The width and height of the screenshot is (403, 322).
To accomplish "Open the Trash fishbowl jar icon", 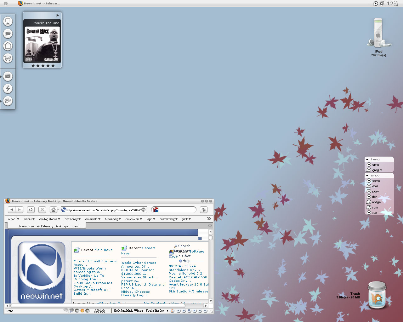I will point(377,296).
